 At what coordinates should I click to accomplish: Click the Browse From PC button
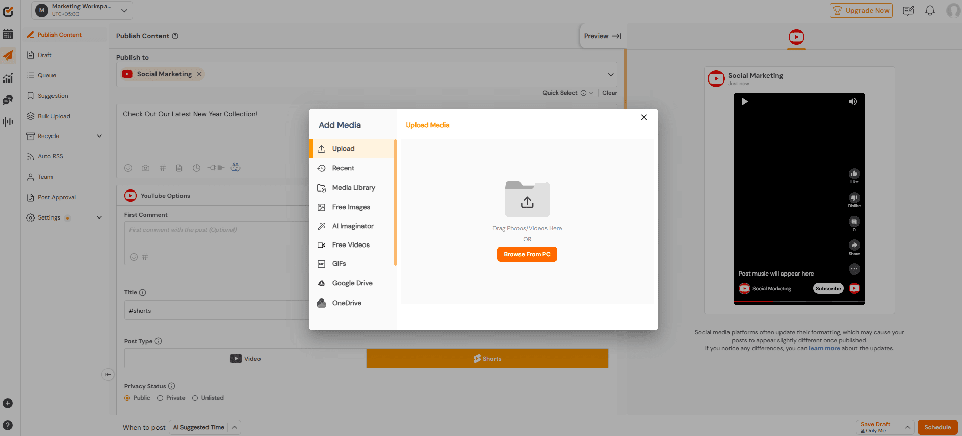click(x=527, y=254)
